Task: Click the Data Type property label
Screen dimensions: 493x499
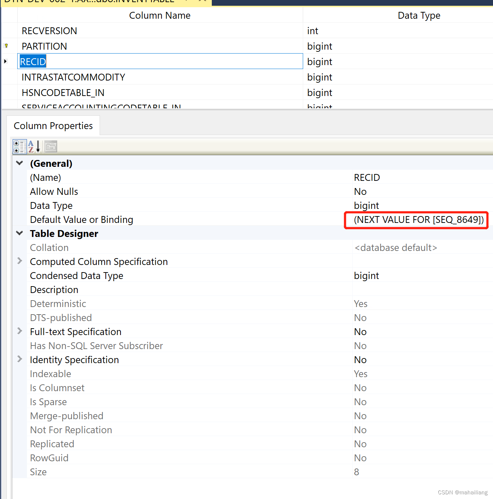Action: tap(51, 206)
